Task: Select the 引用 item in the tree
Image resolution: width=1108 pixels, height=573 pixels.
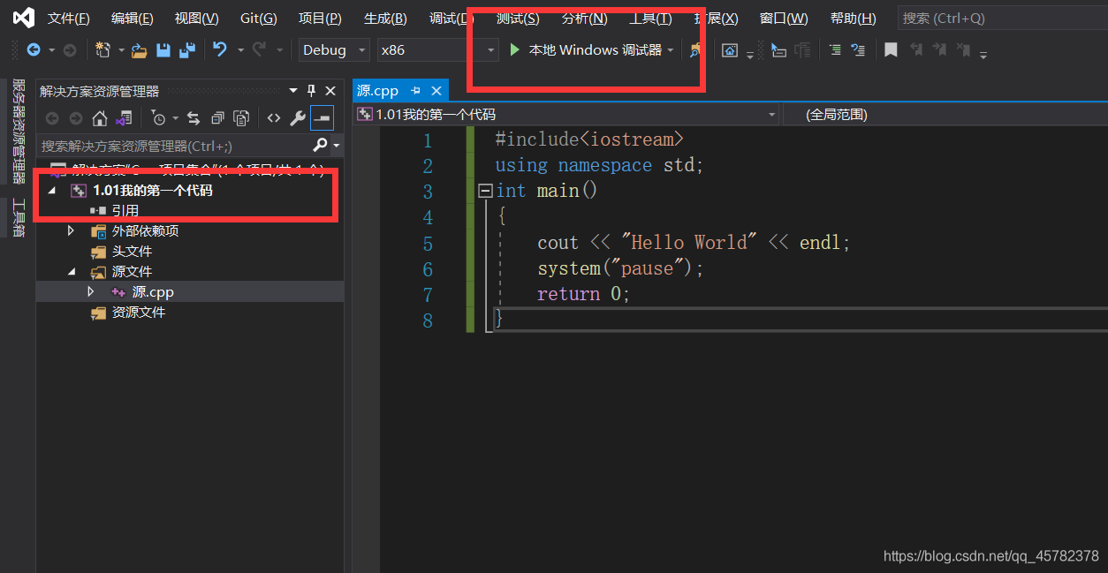Action: 125,211
